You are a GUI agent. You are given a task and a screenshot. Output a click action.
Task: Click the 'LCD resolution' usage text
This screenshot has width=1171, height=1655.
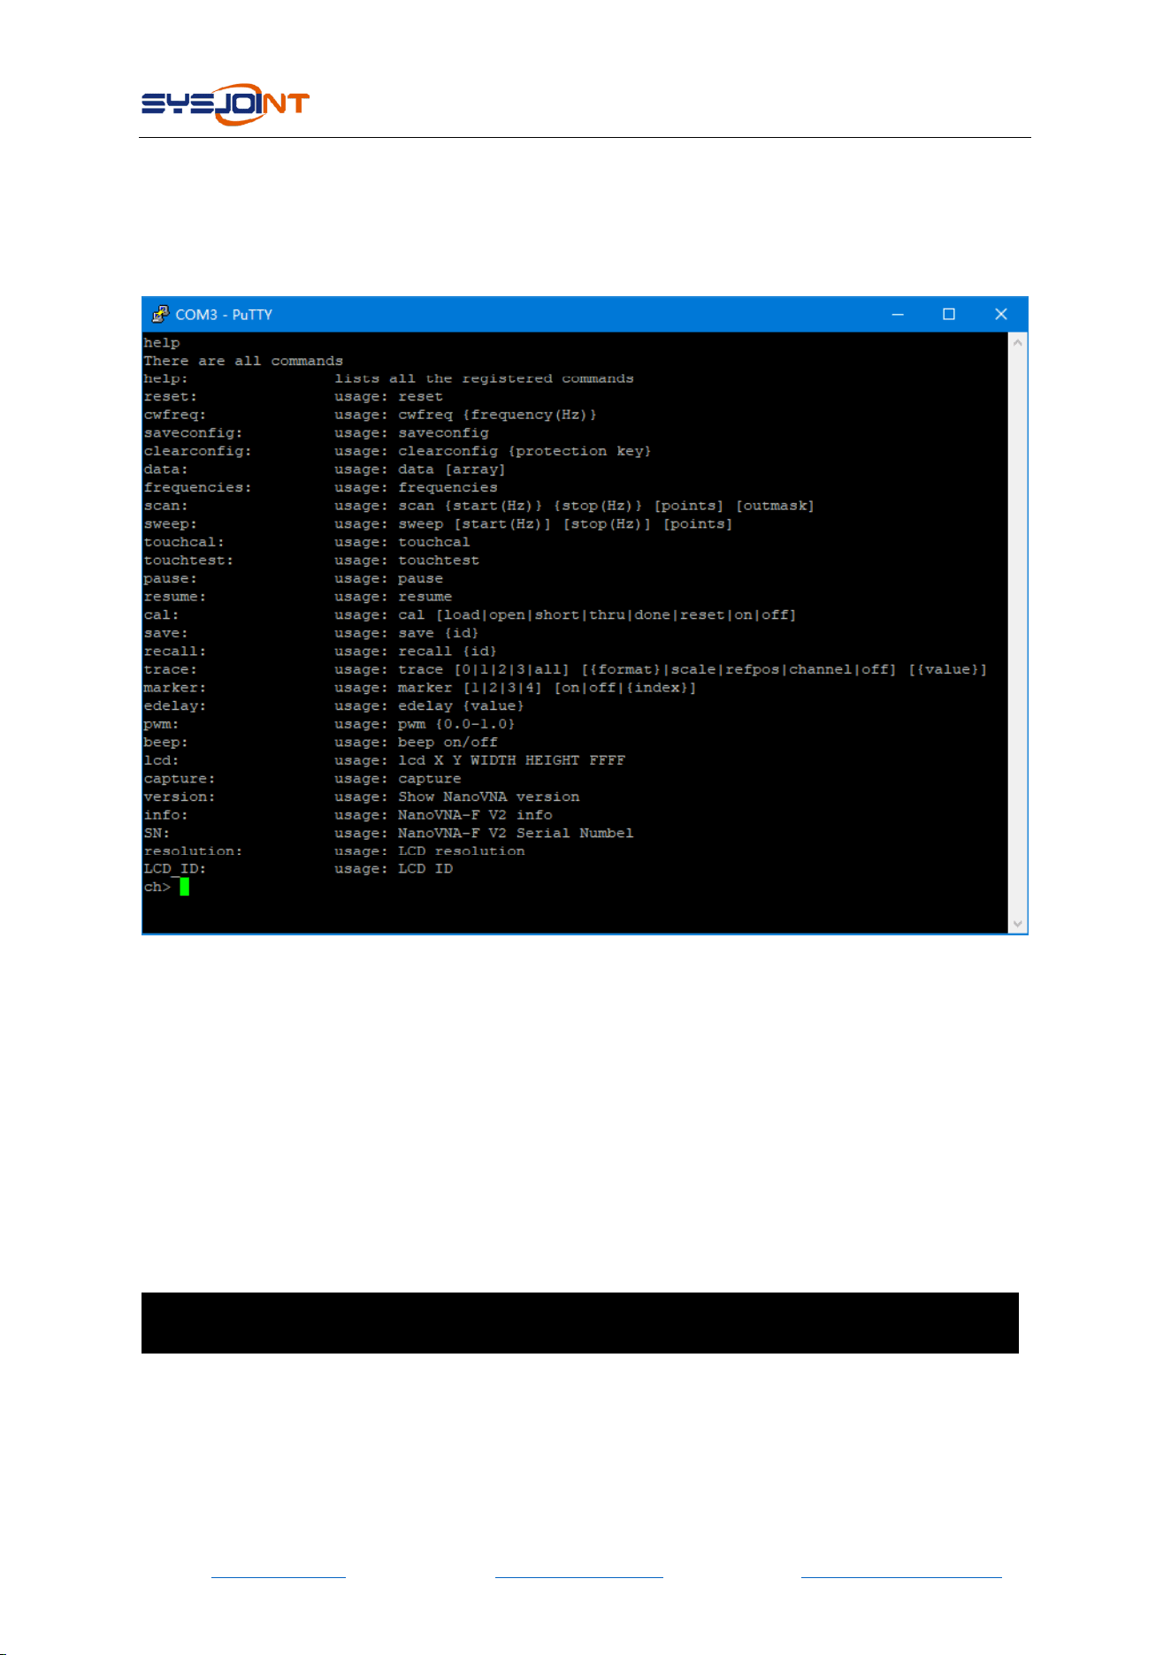[x=461, y=851]
